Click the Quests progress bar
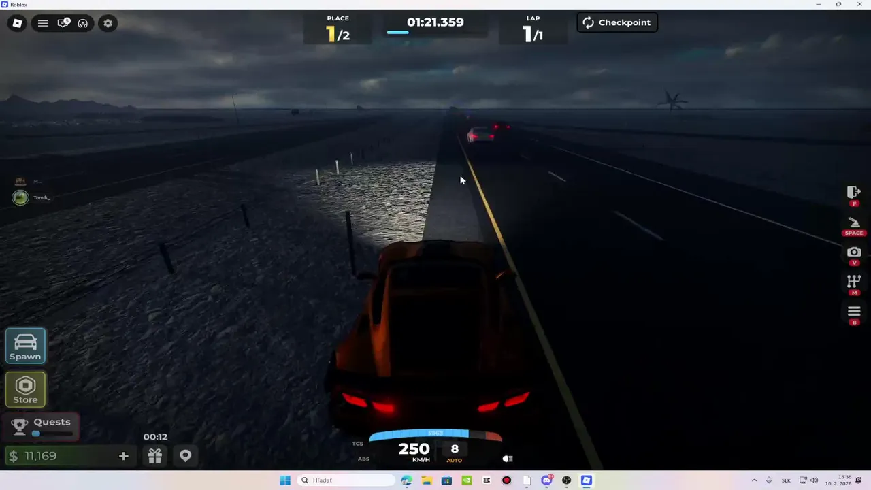 (x=52, y=434)
